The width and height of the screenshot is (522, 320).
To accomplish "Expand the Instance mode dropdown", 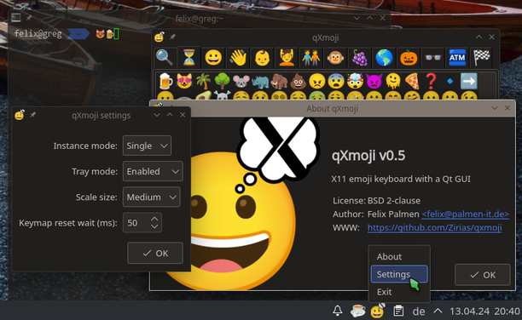I will pos(147,146).
